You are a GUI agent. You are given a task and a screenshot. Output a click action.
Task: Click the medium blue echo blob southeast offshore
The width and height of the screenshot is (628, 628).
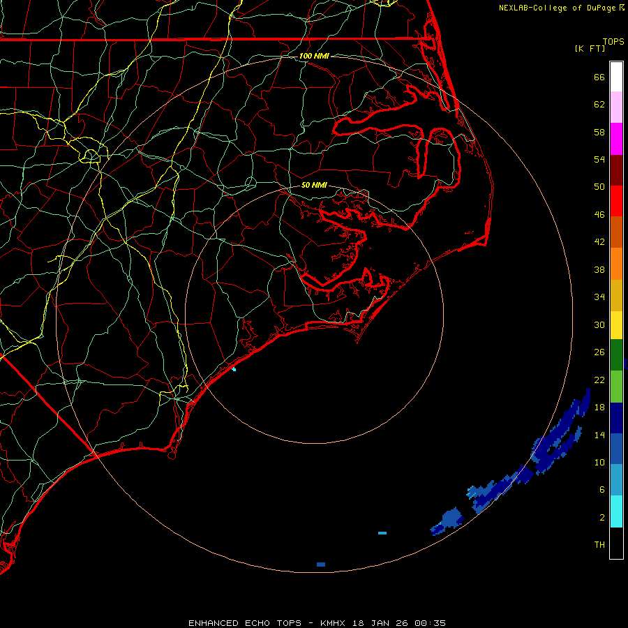point(448,521)
